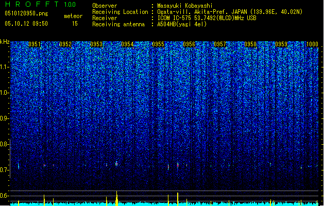
Task: Click the tall yellow spike before 0956
Action: (178, 199)
